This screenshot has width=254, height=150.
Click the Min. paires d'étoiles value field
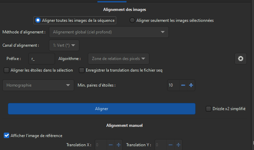tap(172, 85)
